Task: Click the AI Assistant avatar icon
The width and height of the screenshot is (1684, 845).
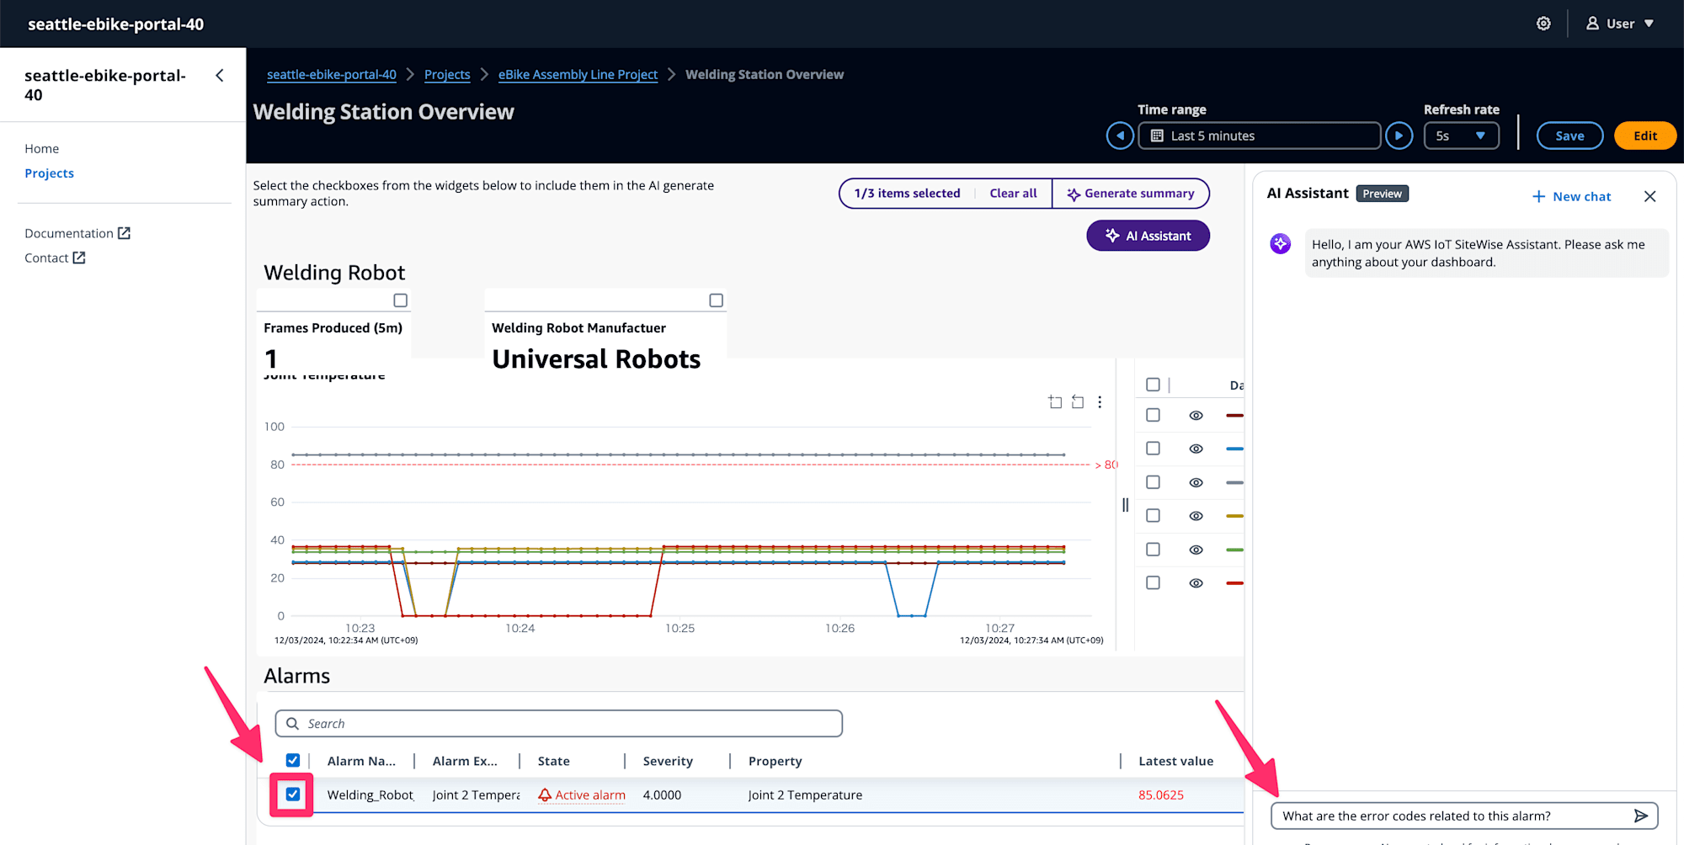Action: click(1280, 244)
